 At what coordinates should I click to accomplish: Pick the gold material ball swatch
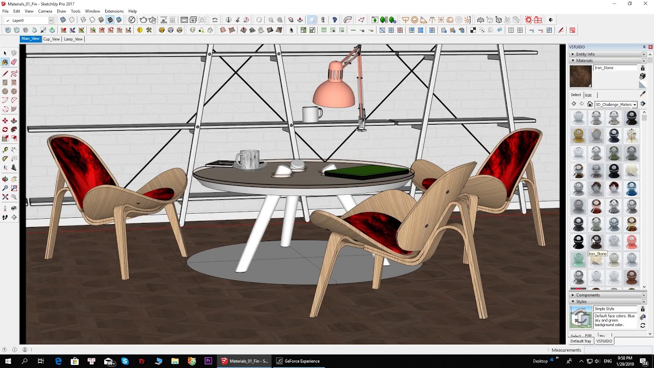point(578,135)
